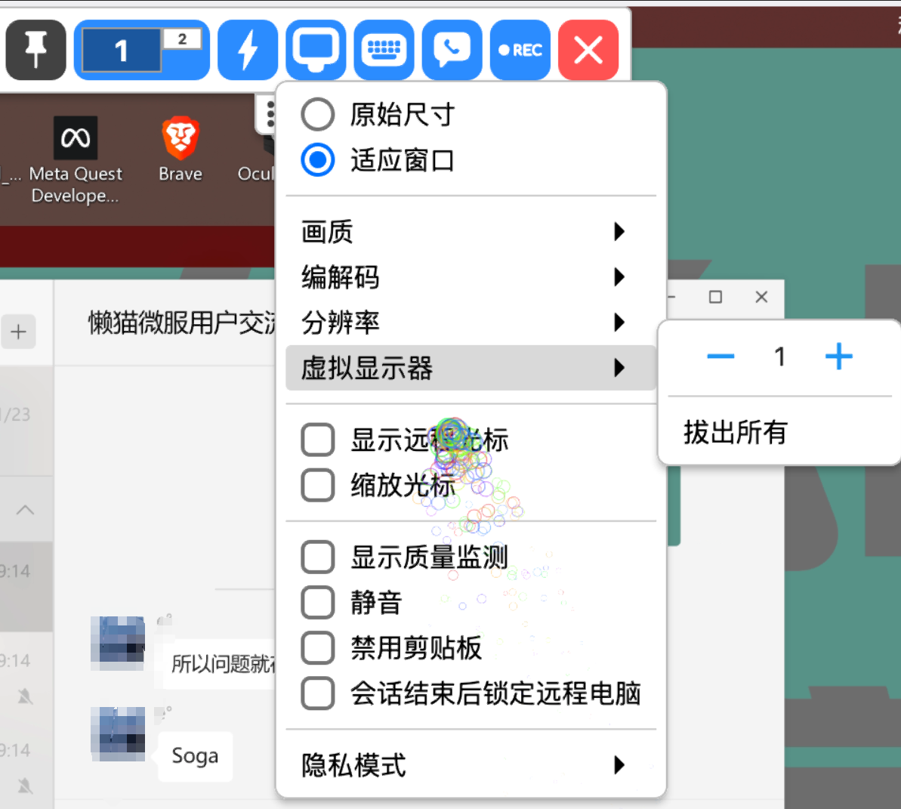Open the 虚拟显示器 submenu
Screen dimensions: 901x809
[471, 368]
